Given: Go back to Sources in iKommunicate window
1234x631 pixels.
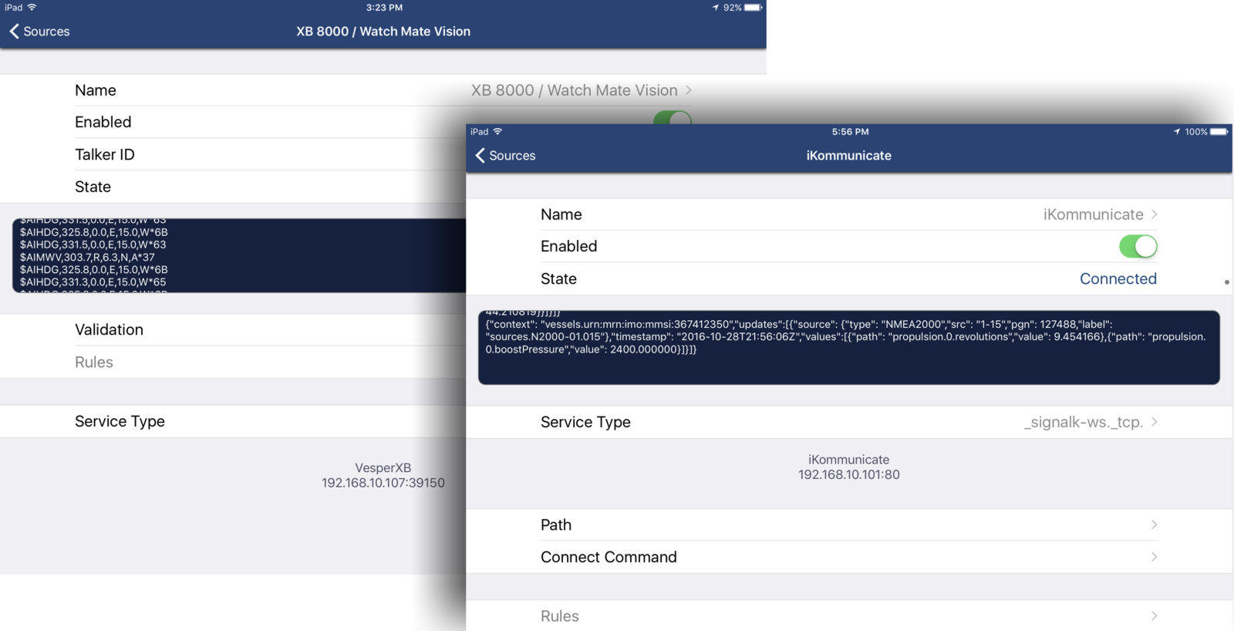Looking at the screenshot, I should [505, 156].
